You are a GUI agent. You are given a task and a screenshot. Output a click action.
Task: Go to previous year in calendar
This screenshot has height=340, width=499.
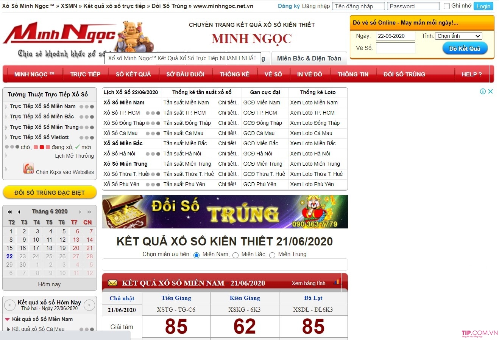(x=9, y=212)
